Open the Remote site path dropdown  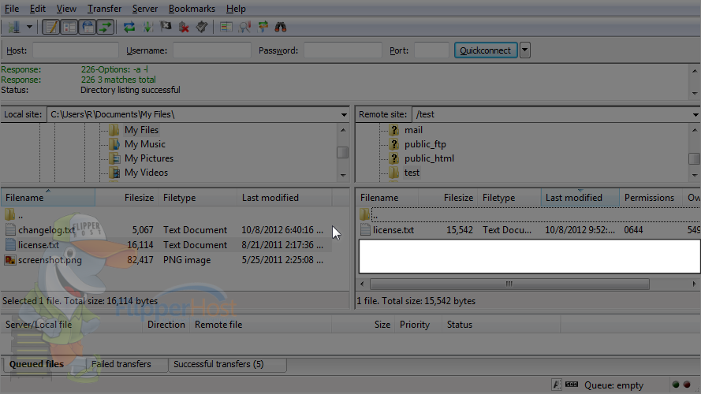point(695,115)
